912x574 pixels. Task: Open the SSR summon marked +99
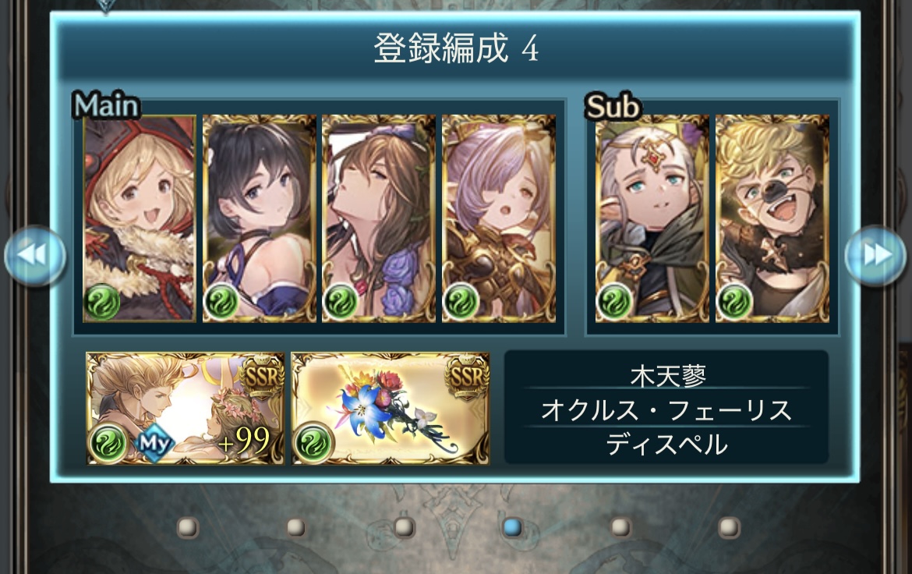point(186,408)
